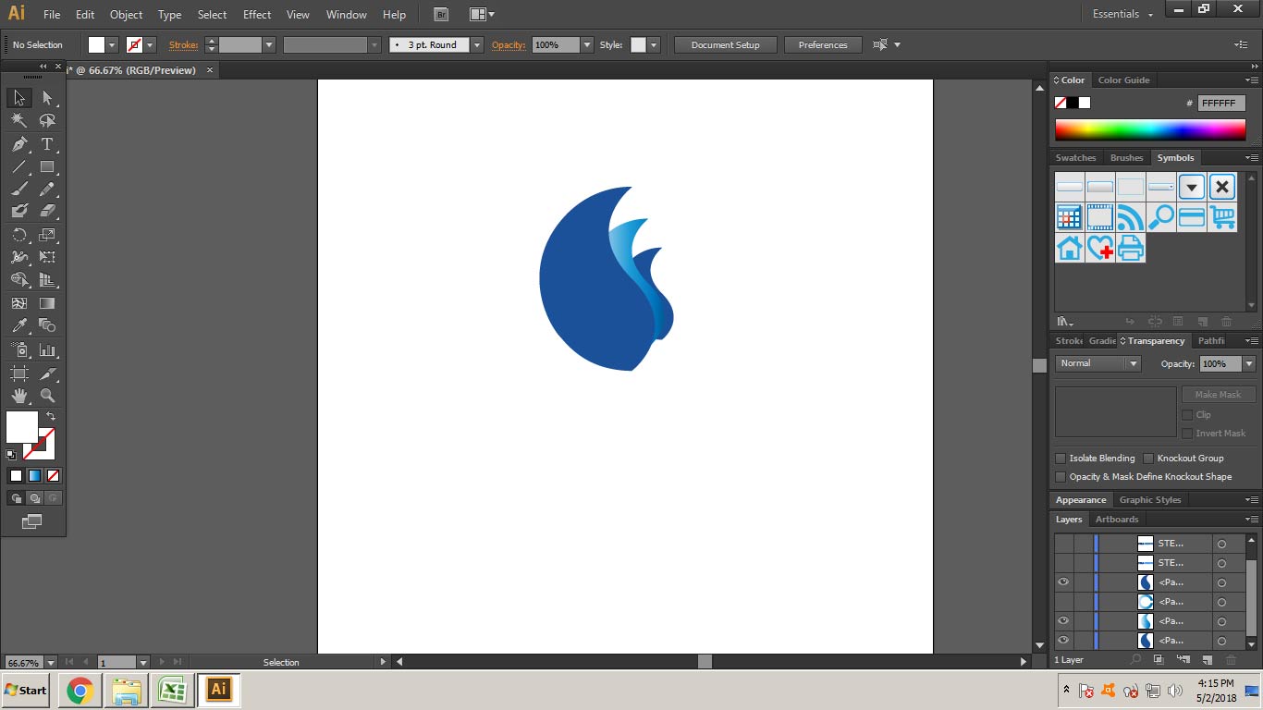Switch to the Color Guide tab
Screen dimensions: 1263x710
pyautogui.click(x=1123, y=80)
